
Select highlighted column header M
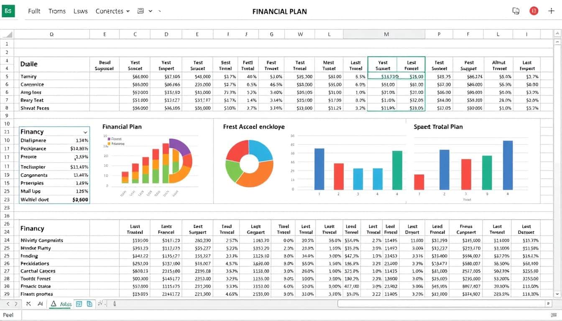[x=384, y=35]
